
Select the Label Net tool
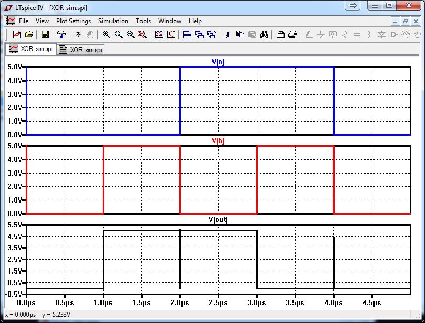[x=332, y=34]
